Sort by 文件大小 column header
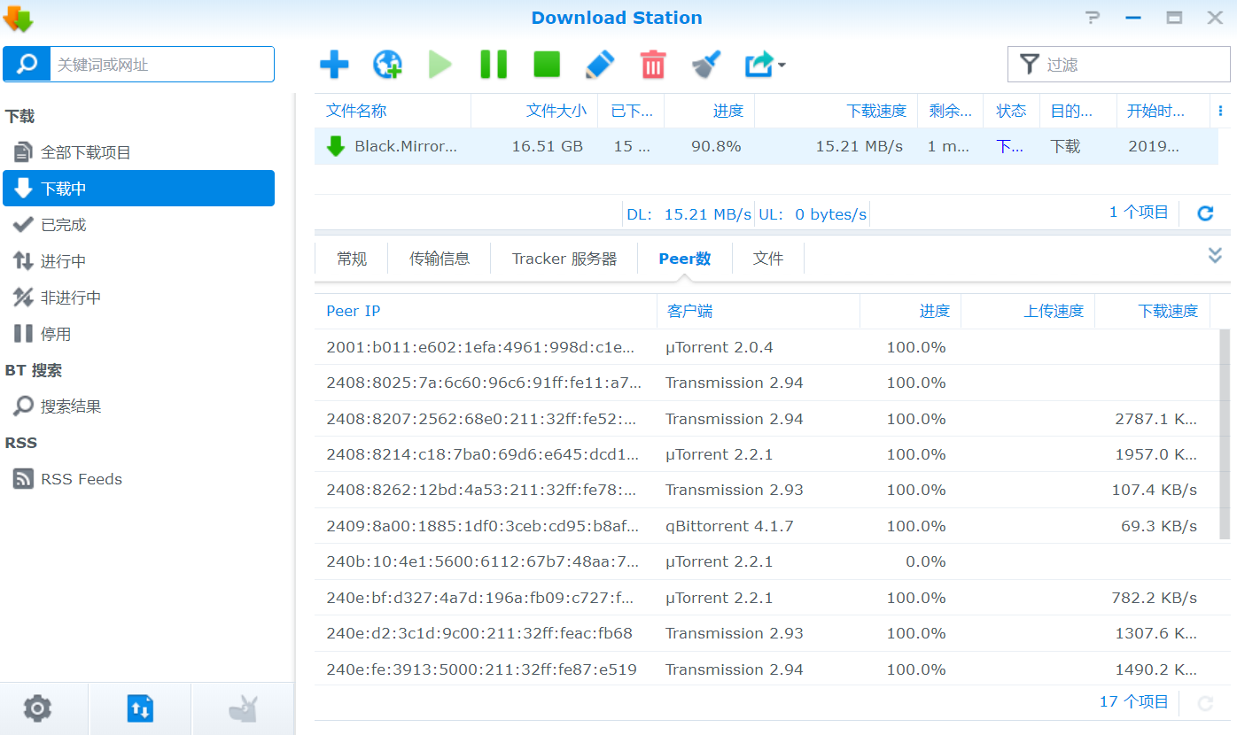 pyautogui.click(x=534, y=111)
